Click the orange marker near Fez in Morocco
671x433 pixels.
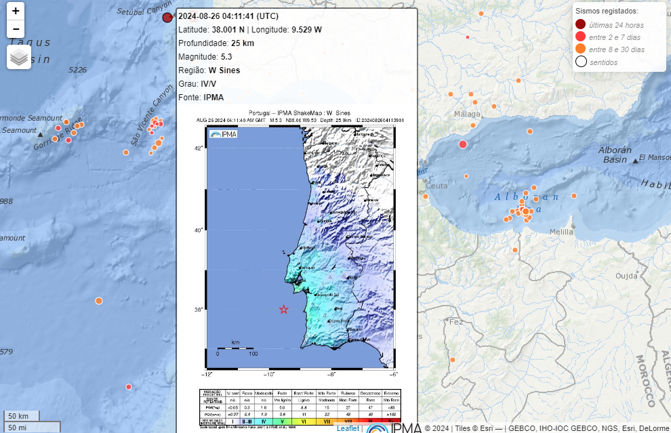click(x=453, y=360)
